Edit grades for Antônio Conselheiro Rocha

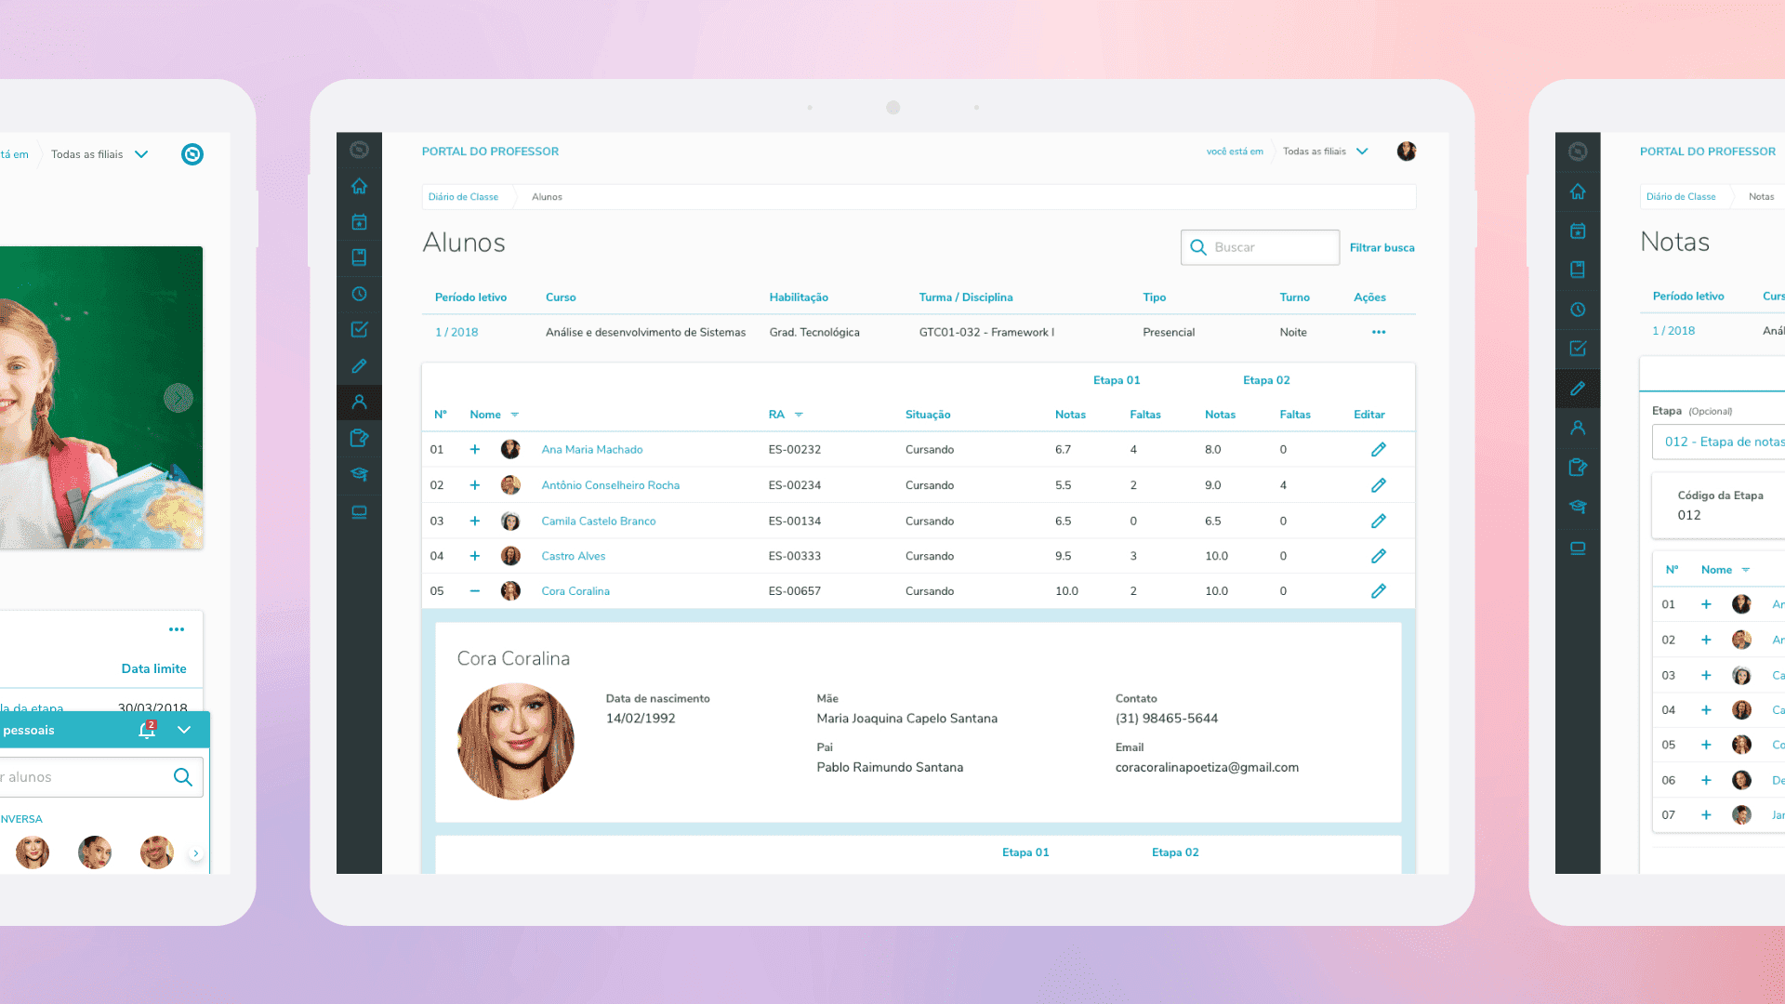1379,485
